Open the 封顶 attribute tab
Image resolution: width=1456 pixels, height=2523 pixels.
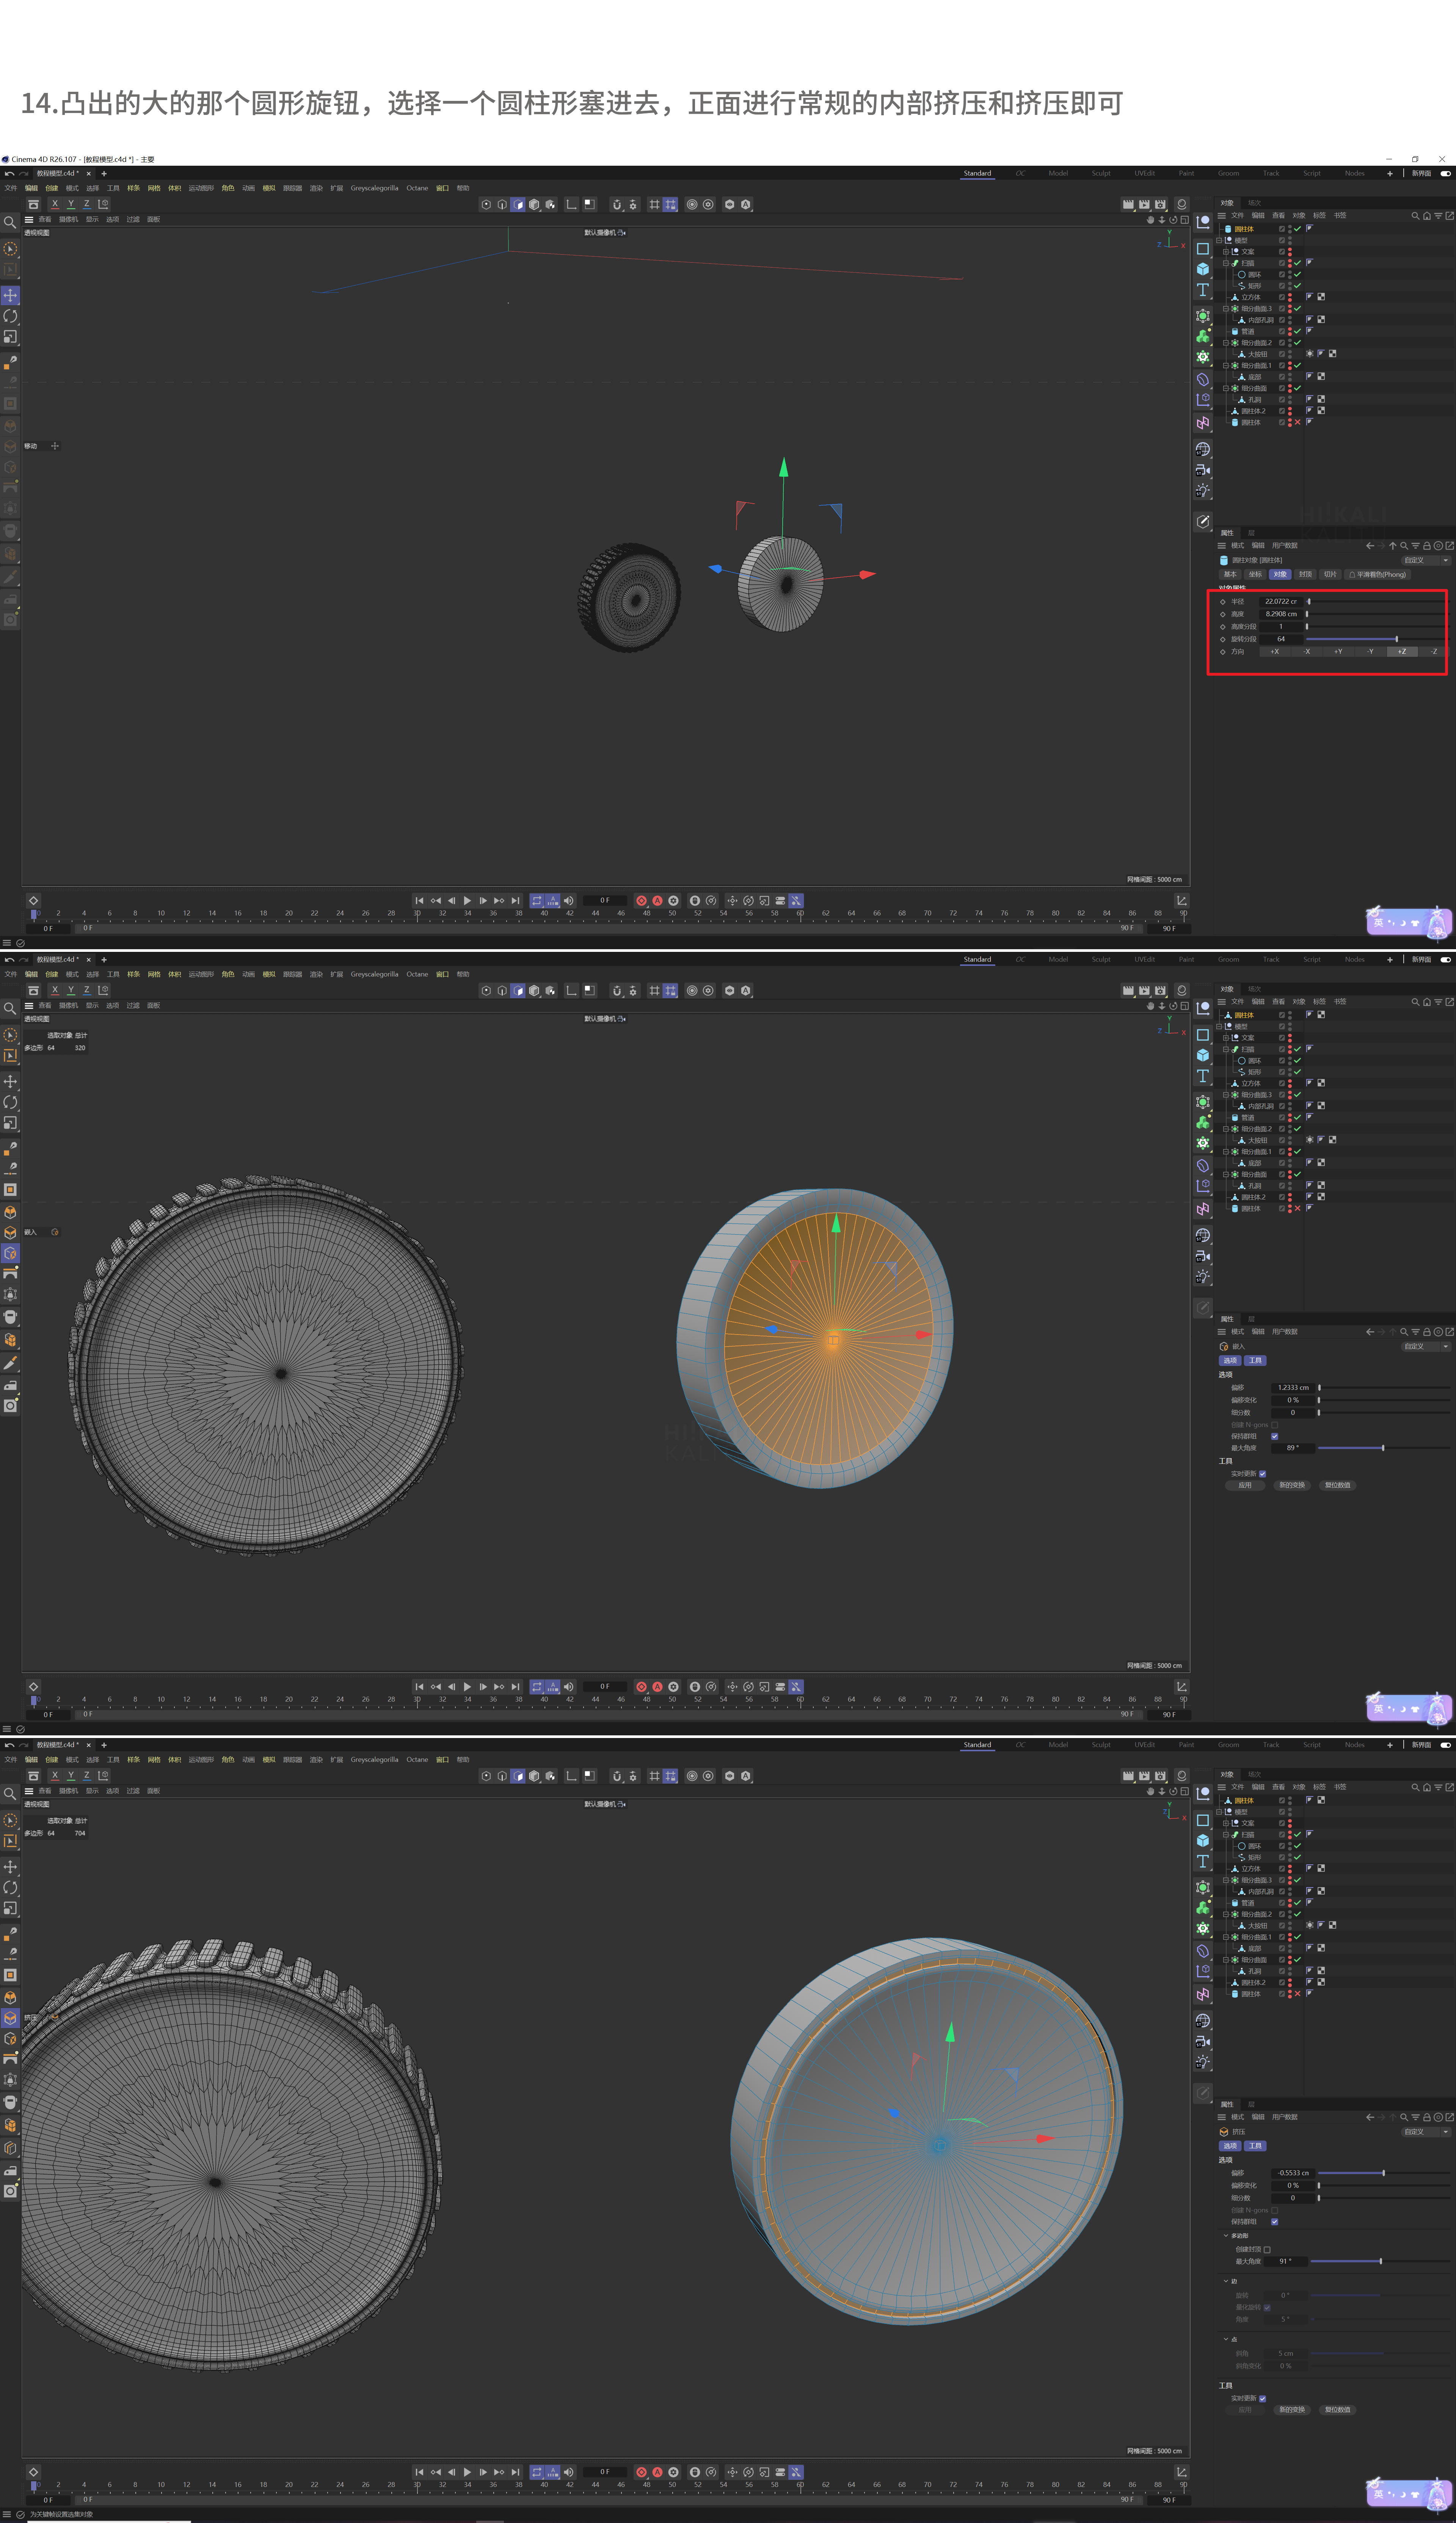tap(1305, 575)
